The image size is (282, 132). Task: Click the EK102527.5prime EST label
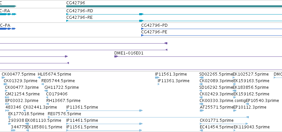coord(251,74)
